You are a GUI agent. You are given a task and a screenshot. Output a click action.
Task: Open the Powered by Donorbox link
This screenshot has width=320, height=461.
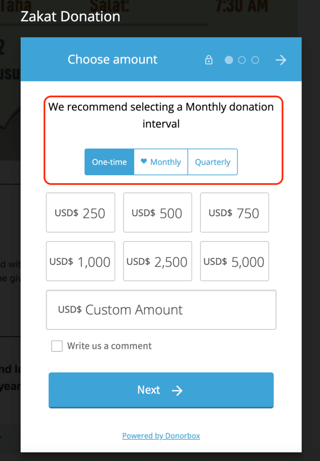pos(161,436)
